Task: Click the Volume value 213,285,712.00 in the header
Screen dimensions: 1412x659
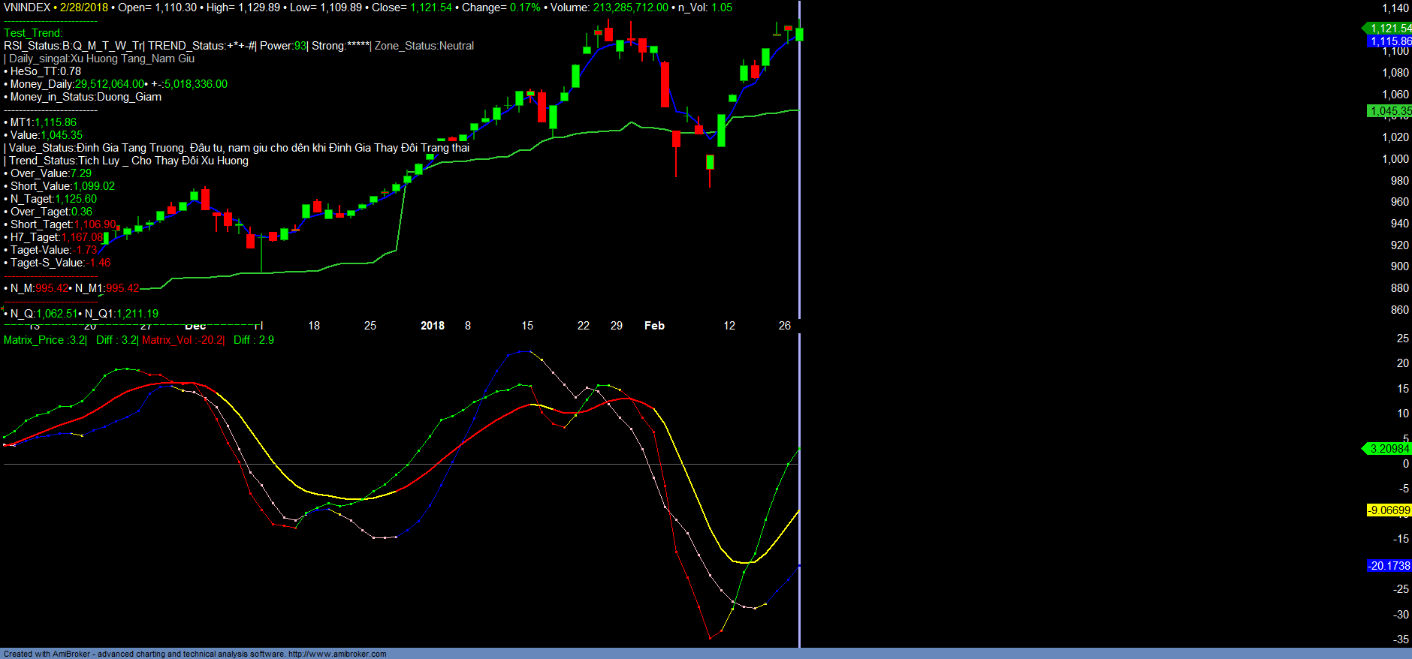Action: (630, 8)
